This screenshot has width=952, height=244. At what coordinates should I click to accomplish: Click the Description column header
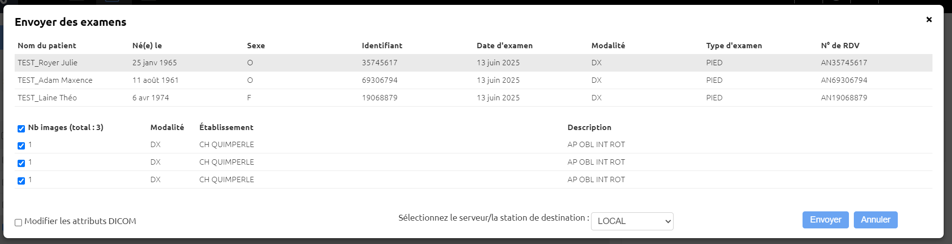pos(589,127)
